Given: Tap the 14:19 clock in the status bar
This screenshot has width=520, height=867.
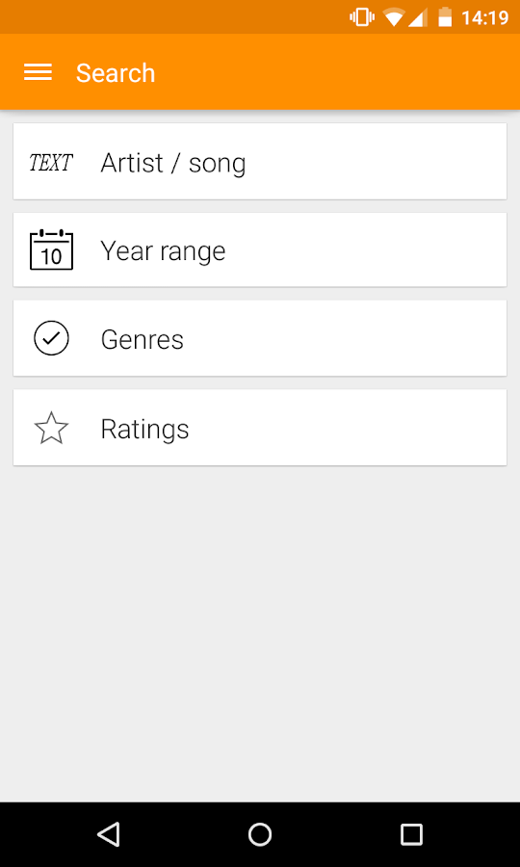Looking at the screenshot, I should tap(484, 17).
